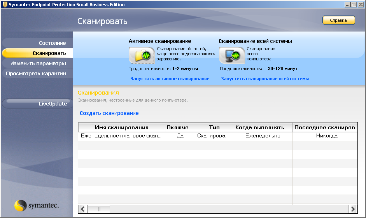
Task: Select the Сканировать sidebar item
Action: (x=38, y=53)
